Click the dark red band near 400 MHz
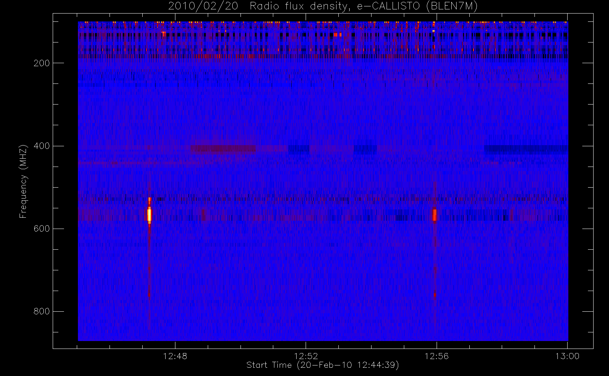Viewport: 609px width, 376px height. coord(223,149)
